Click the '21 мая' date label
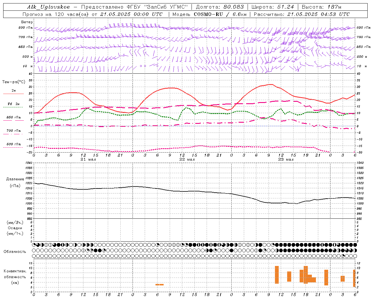Viewport: 372px width, 297px height. (88, 160)
